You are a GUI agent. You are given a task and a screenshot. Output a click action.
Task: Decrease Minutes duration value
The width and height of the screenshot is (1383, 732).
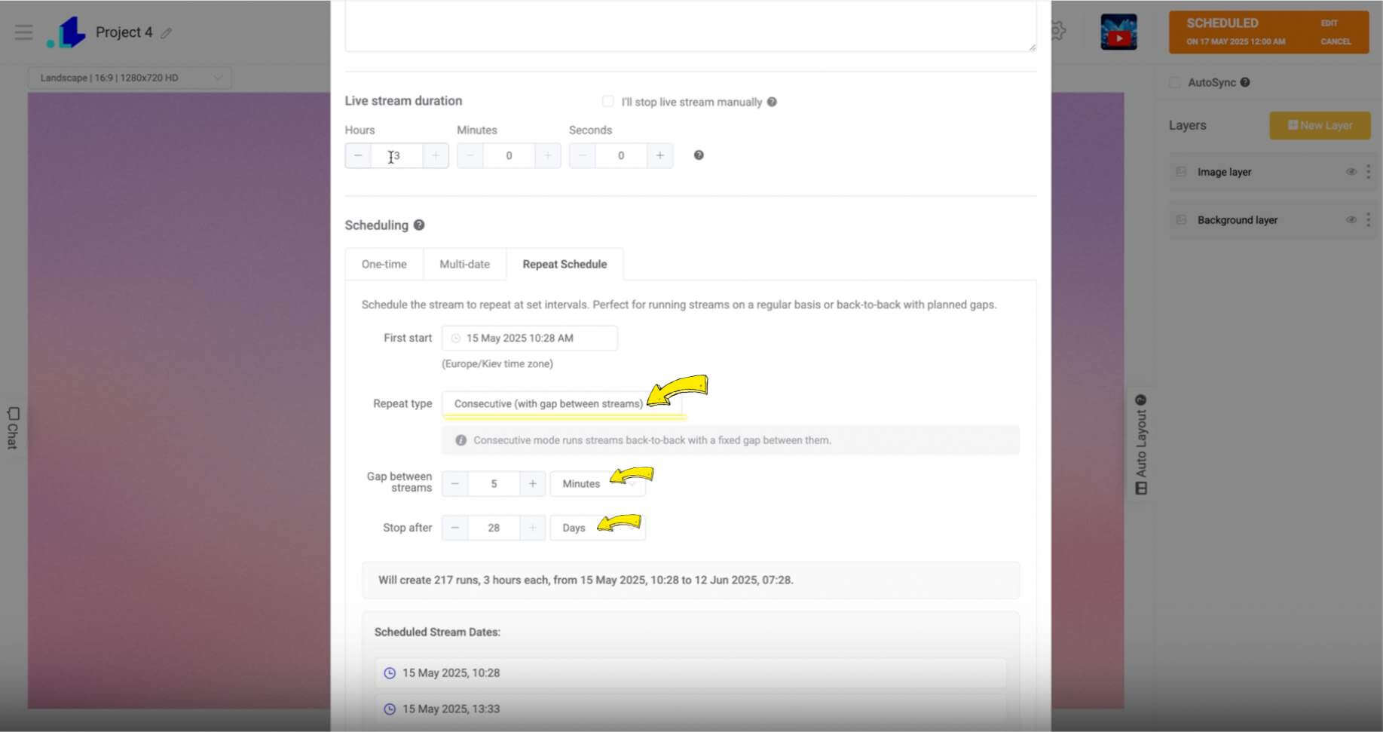click(x=470, y=155)
